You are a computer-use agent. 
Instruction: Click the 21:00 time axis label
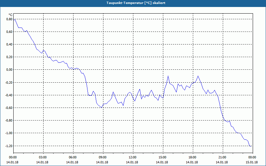[223, 157]
